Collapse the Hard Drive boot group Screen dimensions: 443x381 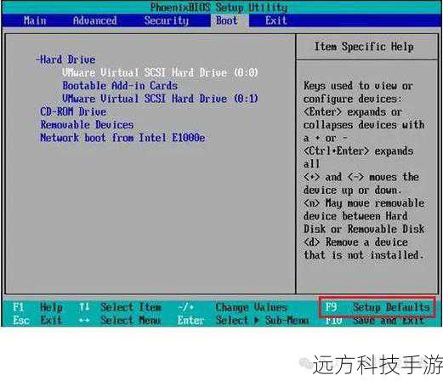tap(65, 60)
